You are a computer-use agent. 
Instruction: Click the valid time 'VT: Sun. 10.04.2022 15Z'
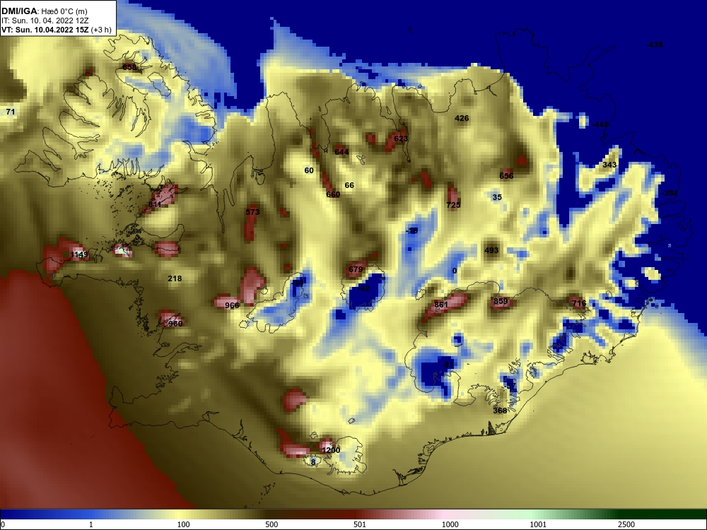pyautogui.click(x=45, y=30)
